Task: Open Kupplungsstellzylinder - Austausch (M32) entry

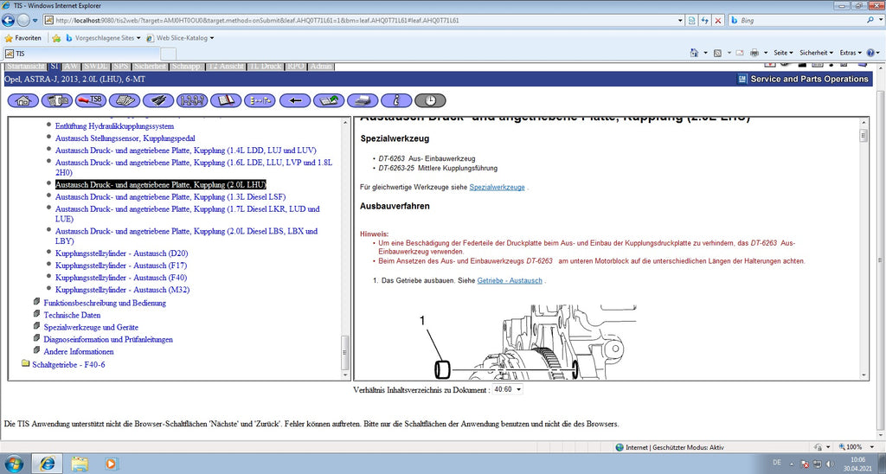Action: point(123,290)
